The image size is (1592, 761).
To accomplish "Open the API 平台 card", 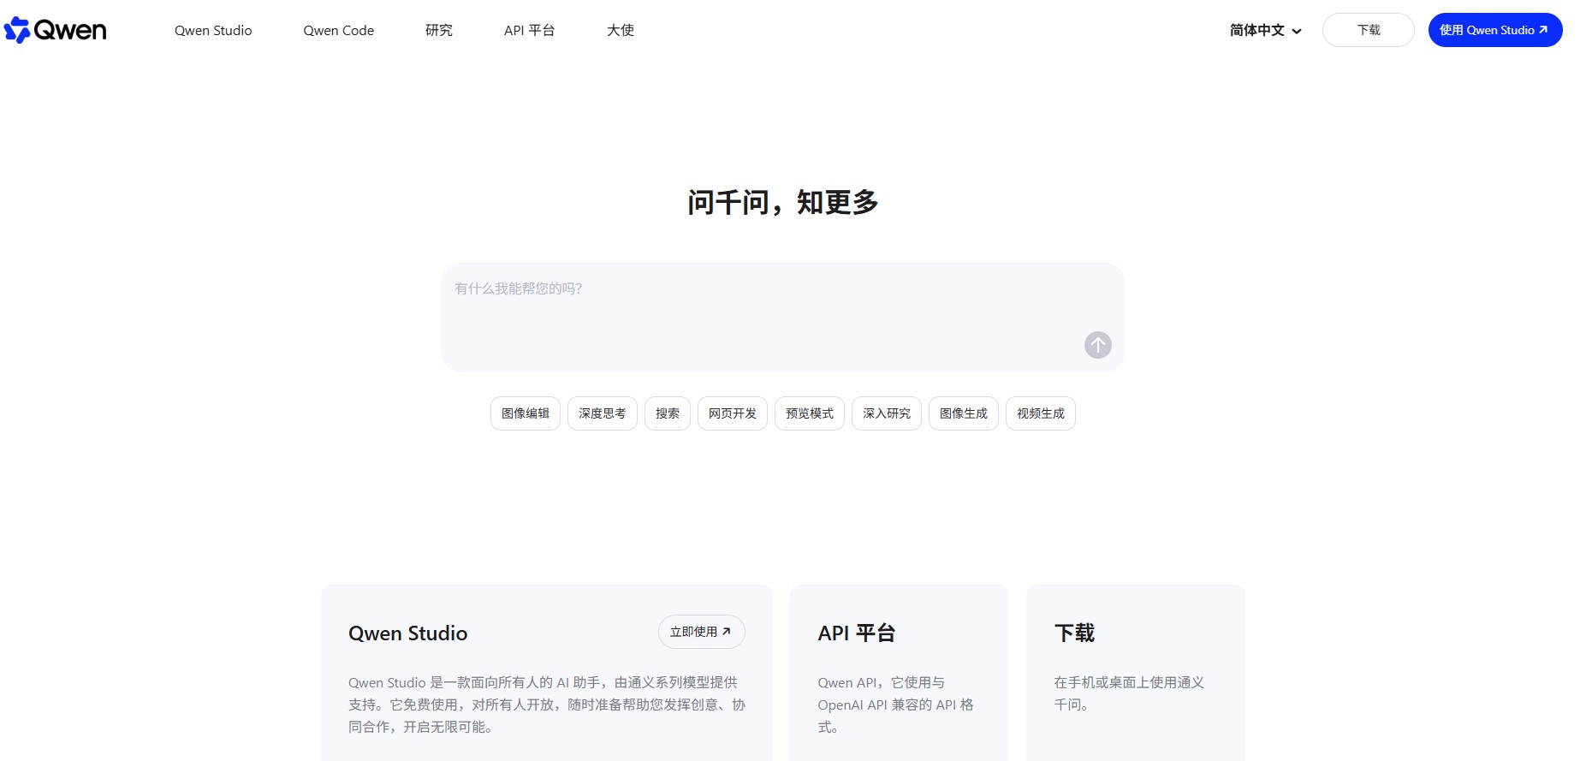I will (x=899, y=673).
